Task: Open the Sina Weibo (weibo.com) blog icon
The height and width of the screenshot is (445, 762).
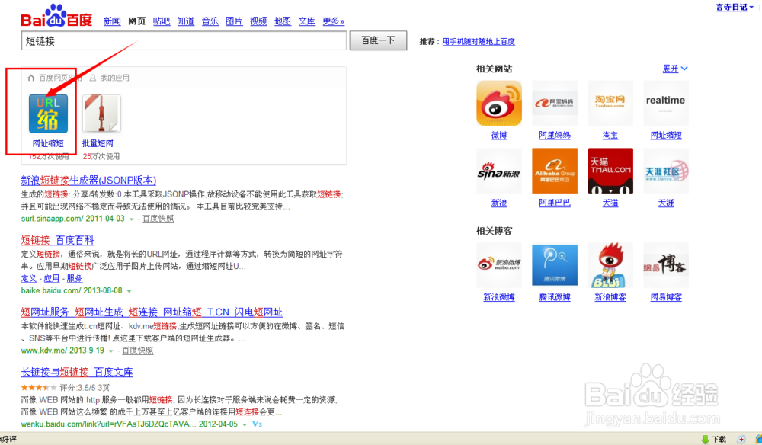Action: pos(499,264)
